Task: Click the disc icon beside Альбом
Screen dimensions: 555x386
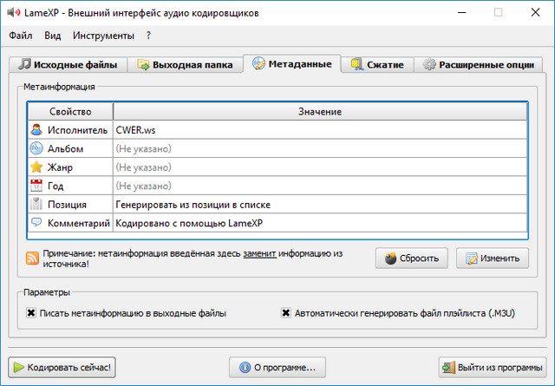Action: coord(36,148)
